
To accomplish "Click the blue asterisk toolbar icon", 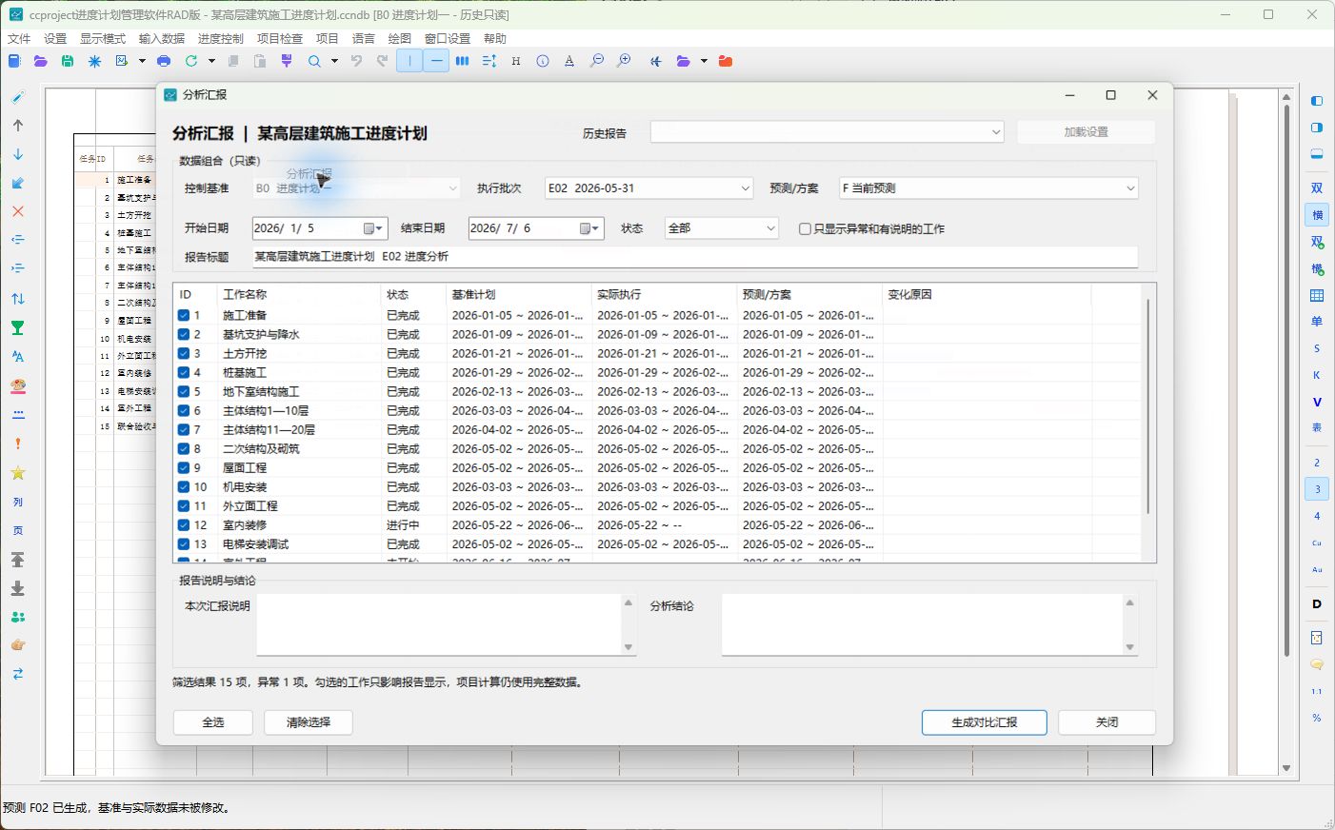I will (94, 61).
